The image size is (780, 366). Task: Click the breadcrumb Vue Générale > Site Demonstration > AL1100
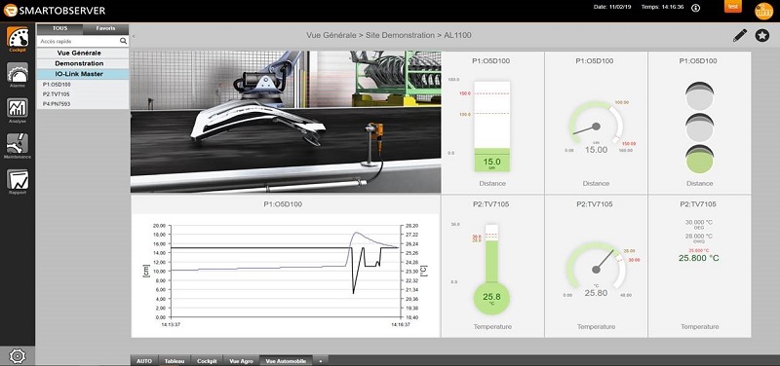coord(389,35)
